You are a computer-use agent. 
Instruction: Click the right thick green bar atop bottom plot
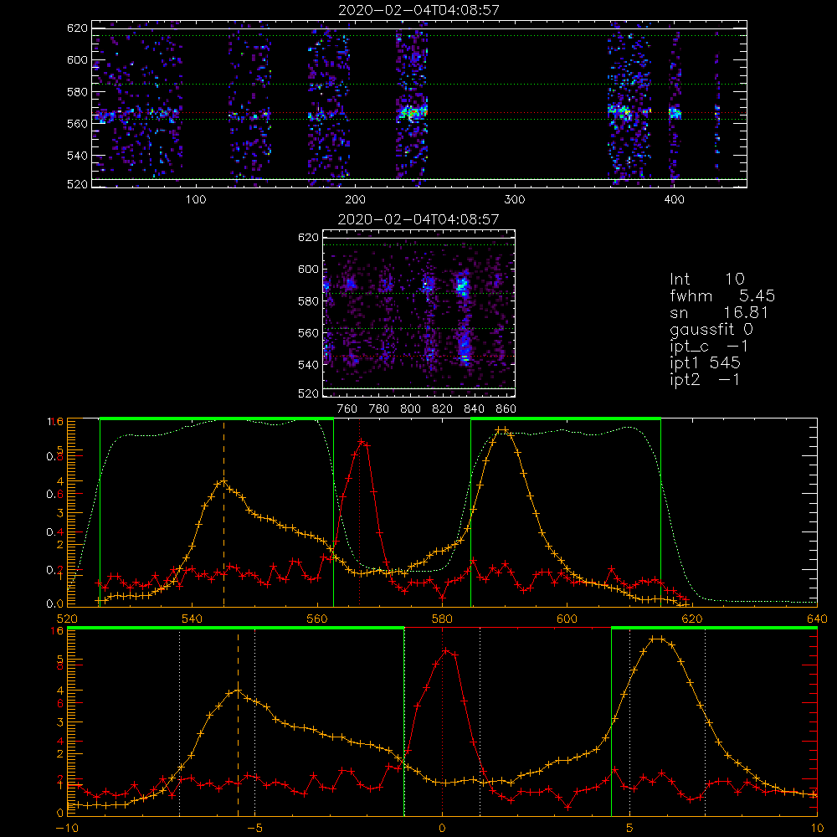click(714, 629)
